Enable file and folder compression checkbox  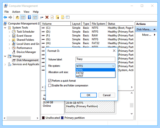50,85
